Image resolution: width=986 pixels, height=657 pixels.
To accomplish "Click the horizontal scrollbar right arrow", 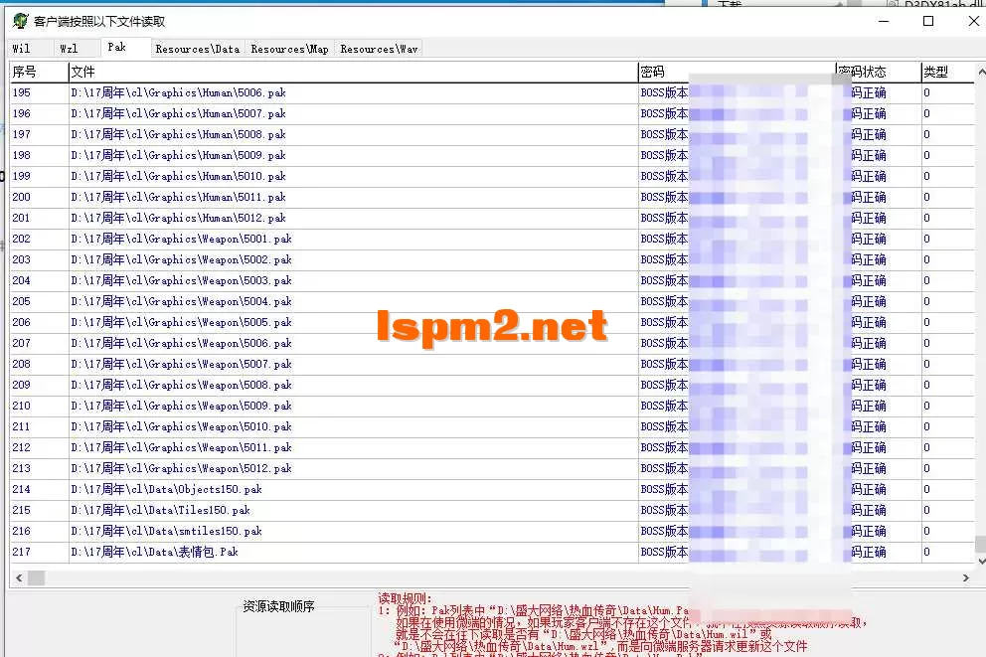I will [x=966, y=577].
